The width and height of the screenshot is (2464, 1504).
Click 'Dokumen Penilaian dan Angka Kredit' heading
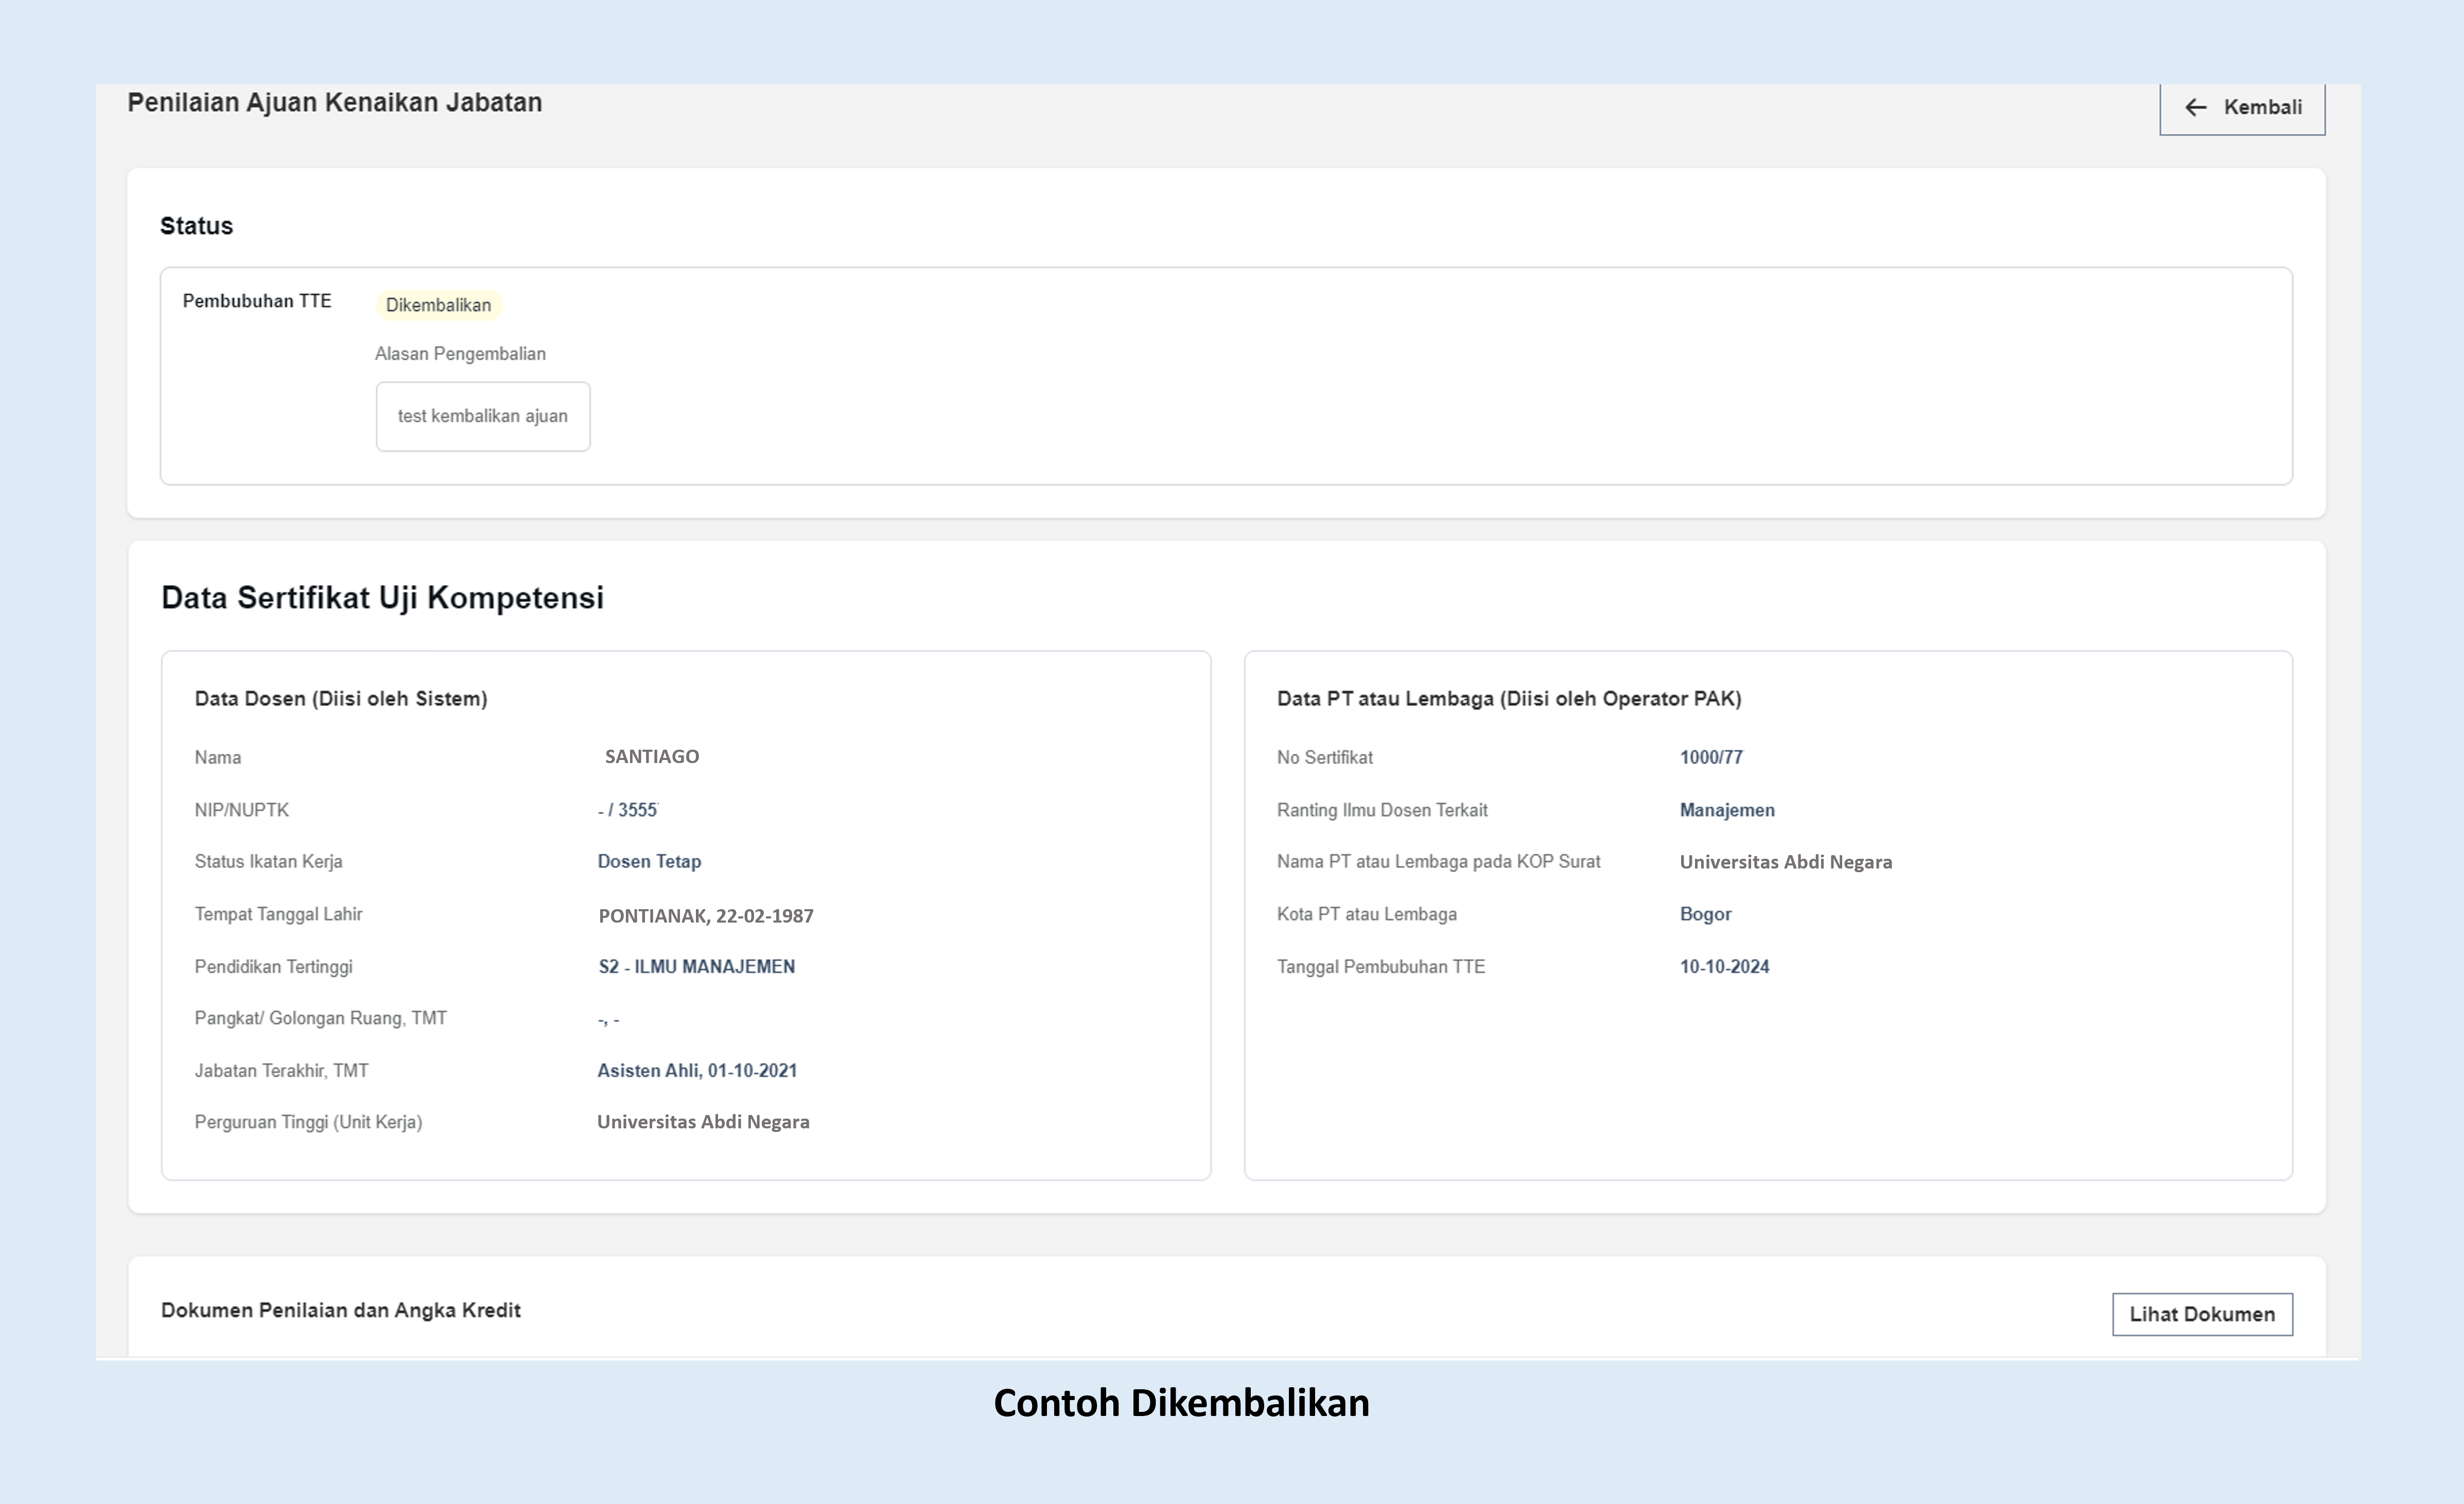click(341, 1310)
